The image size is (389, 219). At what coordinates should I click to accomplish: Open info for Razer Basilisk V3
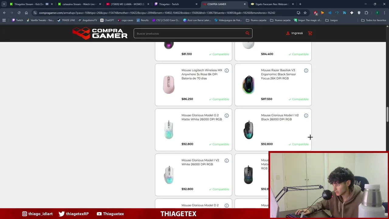(x=306, y=71)
